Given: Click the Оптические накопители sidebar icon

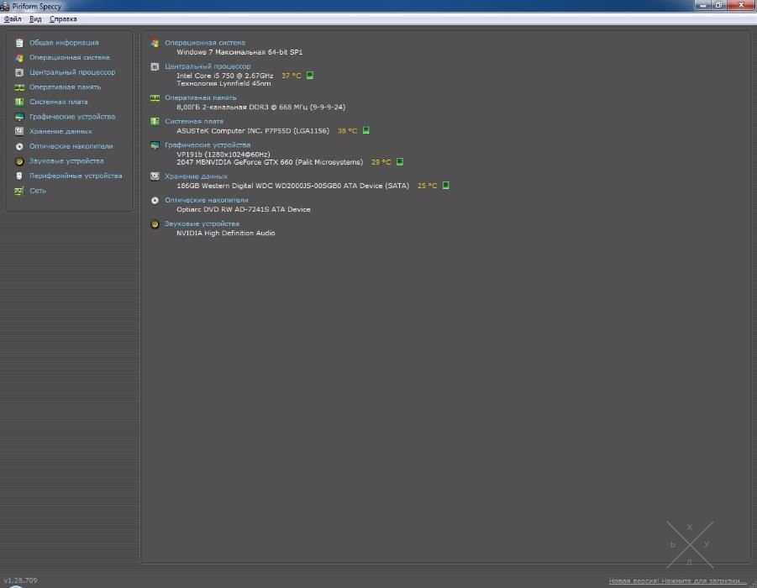Looking at the screenshot, I should pos(19,146).
